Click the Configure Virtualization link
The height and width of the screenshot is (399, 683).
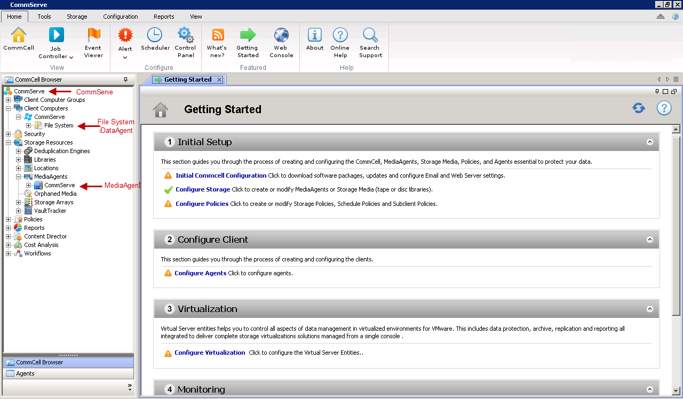click(x=210, y=353)
